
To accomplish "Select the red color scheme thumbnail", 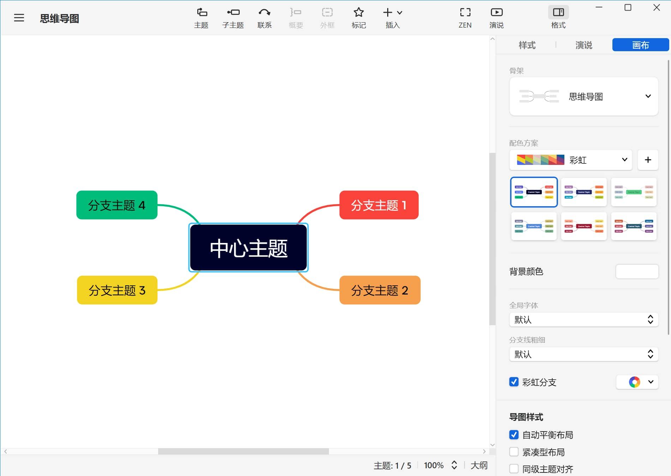I will click(x=583, y=226).
